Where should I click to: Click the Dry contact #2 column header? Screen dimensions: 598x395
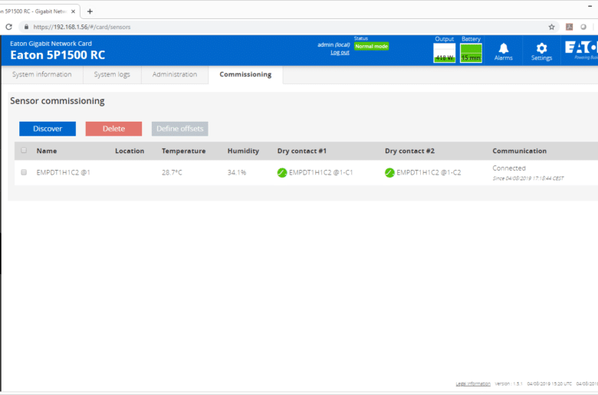click(409, 151)
